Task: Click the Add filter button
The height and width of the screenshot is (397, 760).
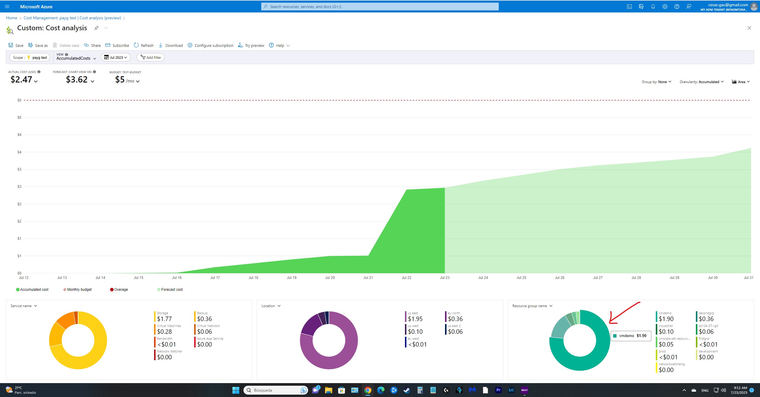Action: [151, 58]
